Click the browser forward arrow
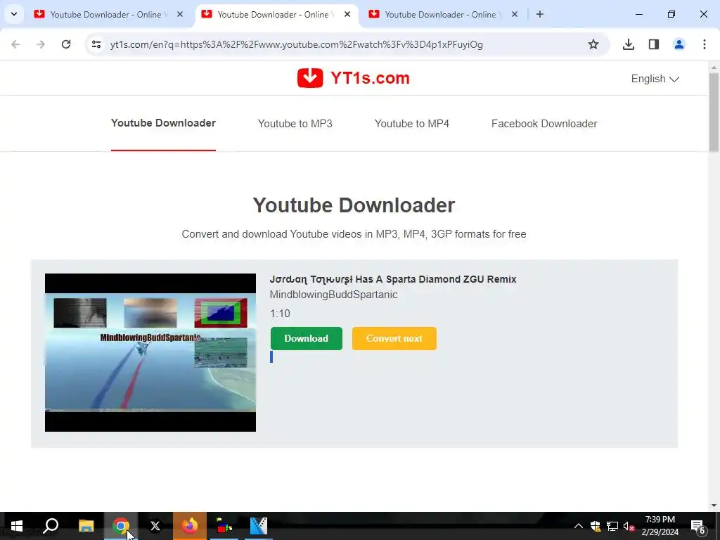The width and height of the screenshot is (720, 540). [41, 44]
